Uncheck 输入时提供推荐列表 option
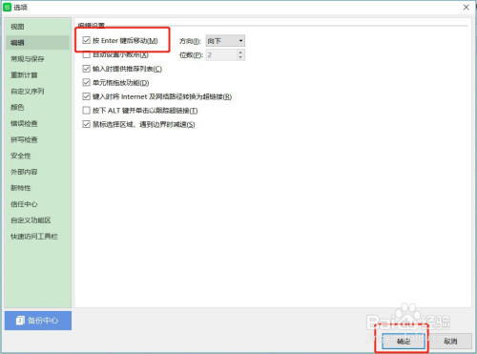 [x=86, y=69]
